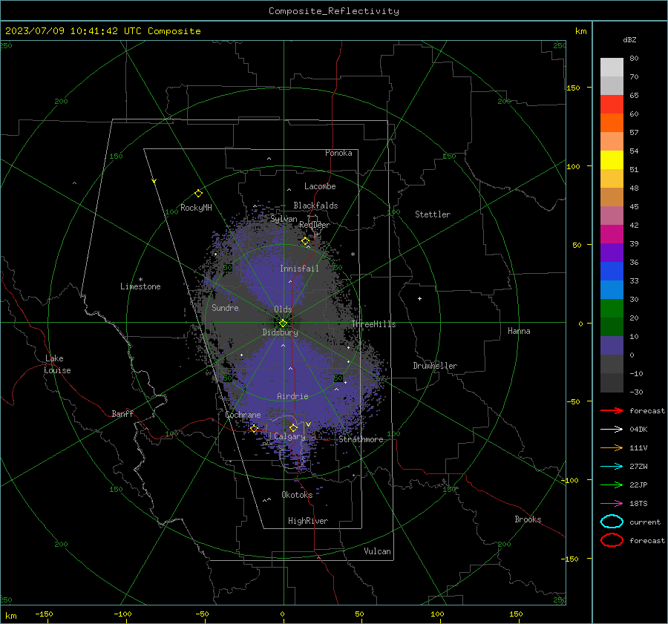
Task: Click the Innisfail city label
Action: [299, 269]
